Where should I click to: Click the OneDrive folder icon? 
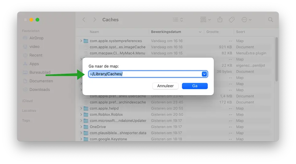86,127
